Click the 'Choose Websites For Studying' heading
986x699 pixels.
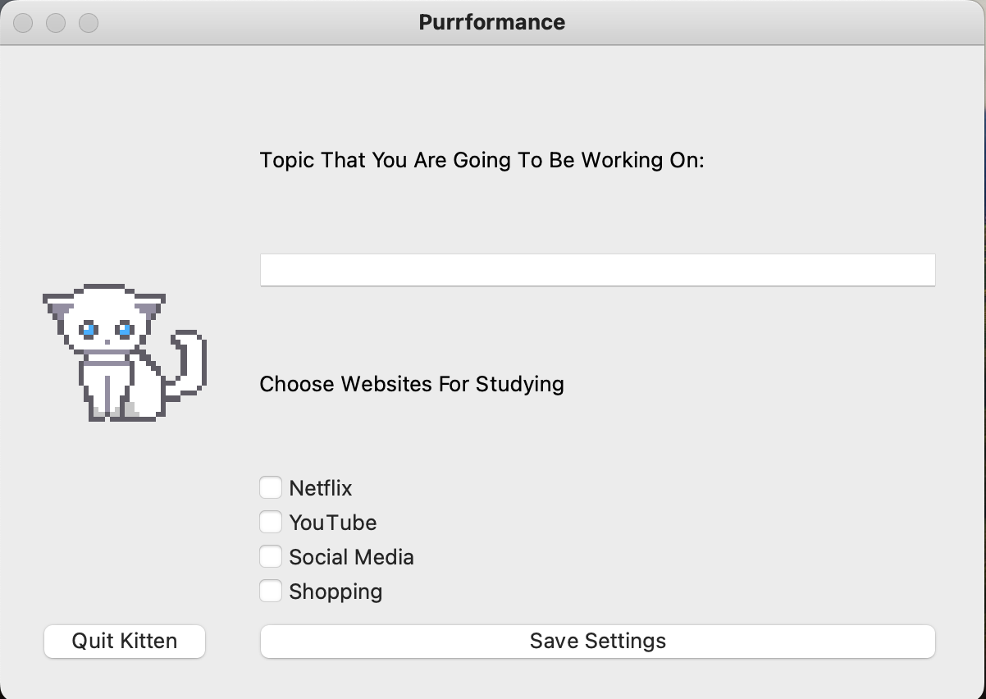point(412,384)
